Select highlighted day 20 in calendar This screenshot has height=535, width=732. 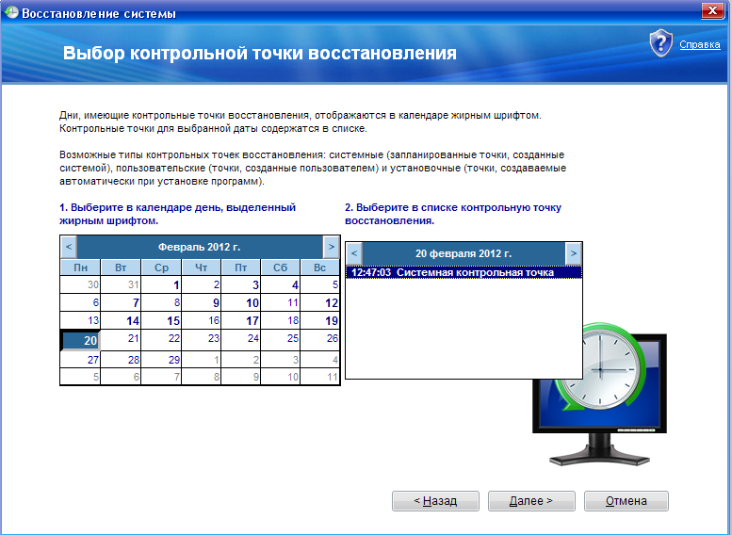pos(80,340)
